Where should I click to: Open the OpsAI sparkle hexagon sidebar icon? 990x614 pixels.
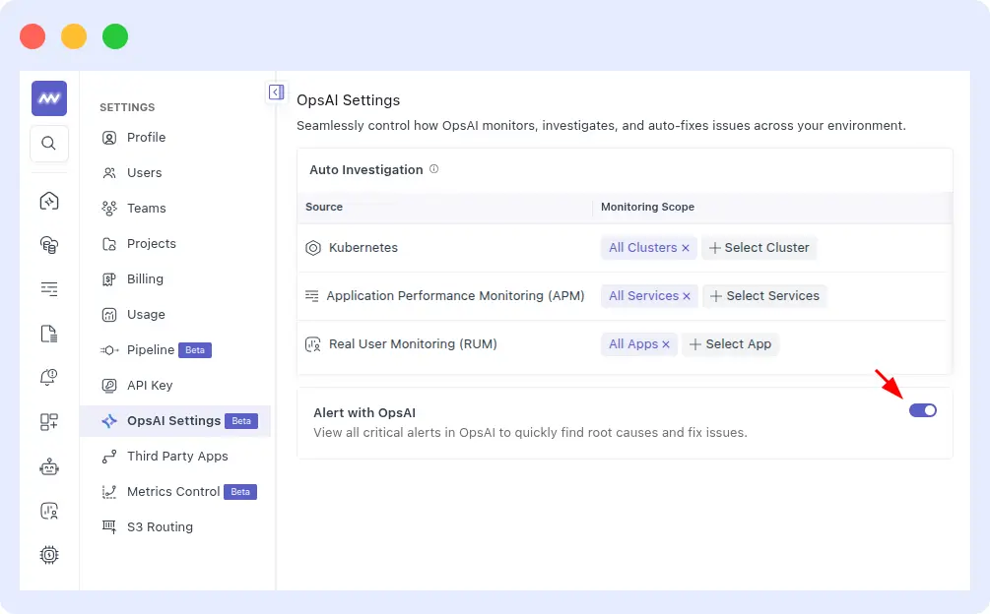coord(49,201)
